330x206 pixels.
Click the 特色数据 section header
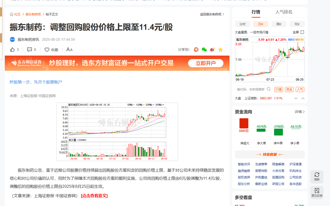pyautogui.click(x=270, y=154)
